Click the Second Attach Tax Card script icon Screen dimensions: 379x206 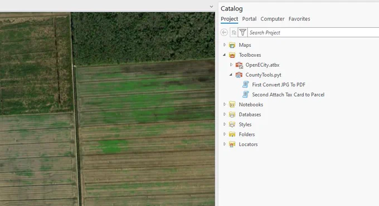coord(246,95)
